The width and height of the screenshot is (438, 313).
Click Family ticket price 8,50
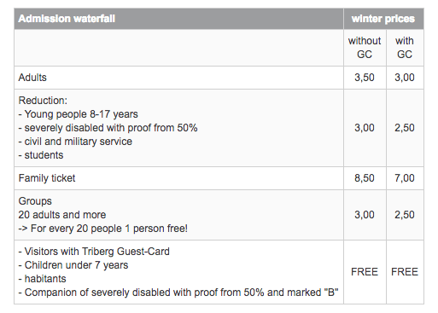tap(365, 178)
